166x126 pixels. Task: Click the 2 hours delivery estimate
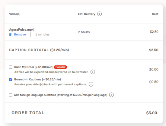coord(84,32)
